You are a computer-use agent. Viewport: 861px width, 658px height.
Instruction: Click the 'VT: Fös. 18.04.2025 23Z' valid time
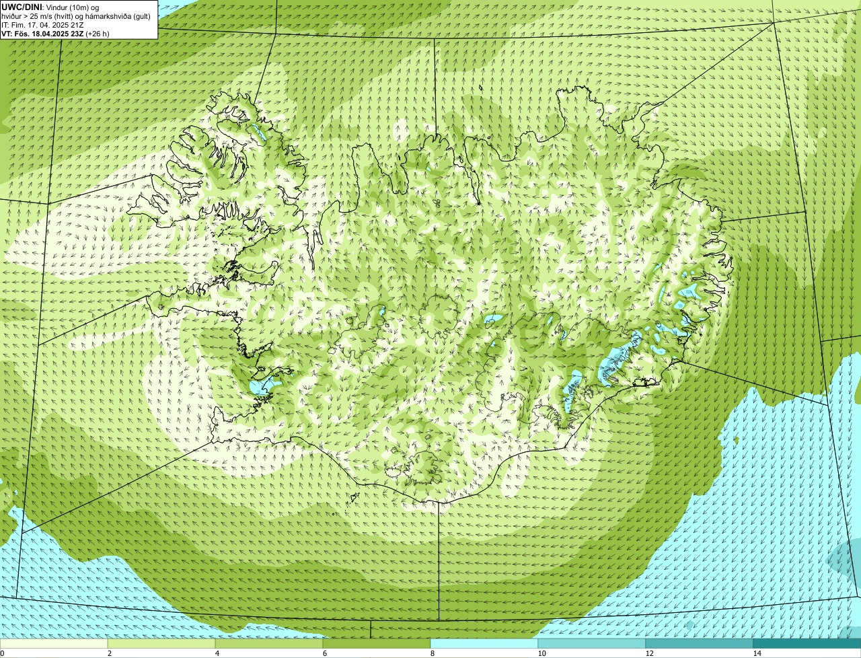(x=42, y=33)
